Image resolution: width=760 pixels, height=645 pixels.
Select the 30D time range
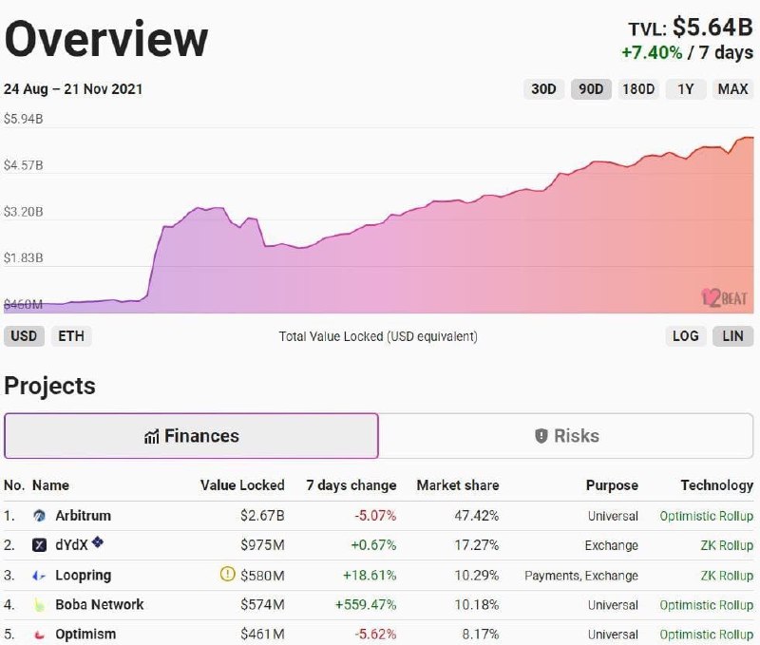coord(543,89)
